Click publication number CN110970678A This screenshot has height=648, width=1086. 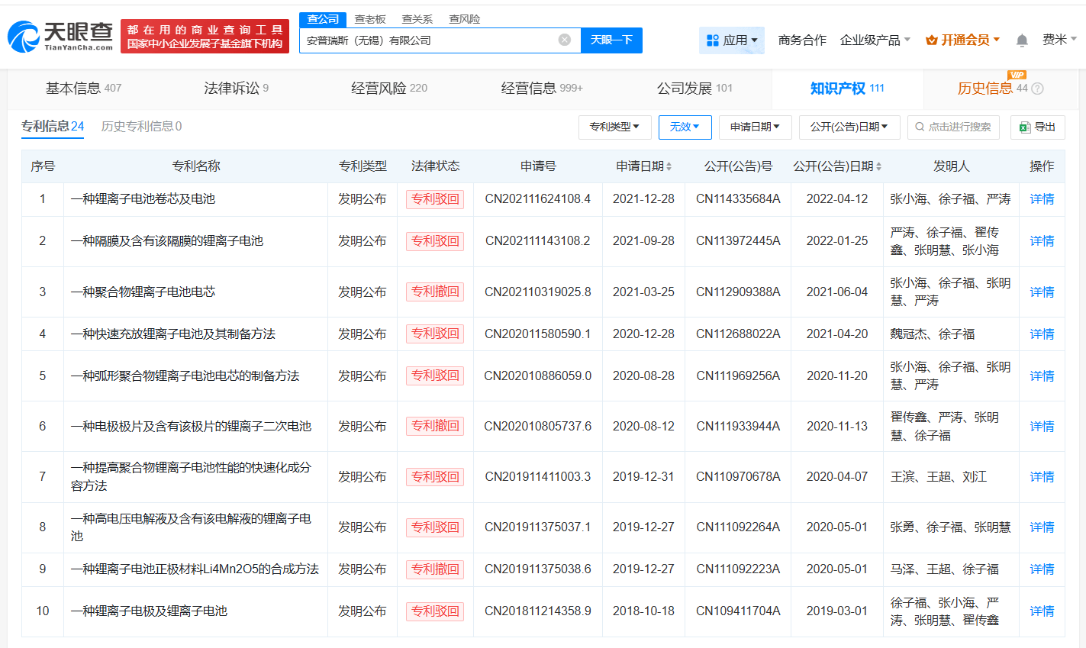click(x=738, y=477)
